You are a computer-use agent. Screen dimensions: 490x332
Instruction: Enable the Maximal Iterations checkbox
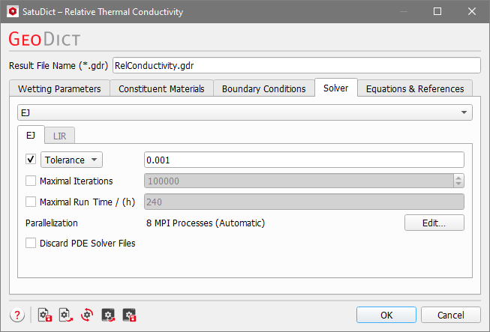(x=31, y=181)
